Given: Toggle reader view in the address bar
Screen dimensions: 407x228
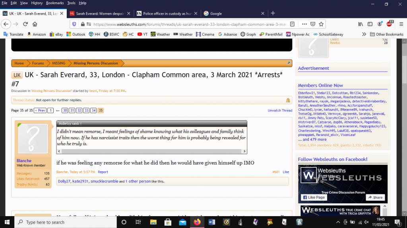Looking at the screenshot, I should coord(293,24).
